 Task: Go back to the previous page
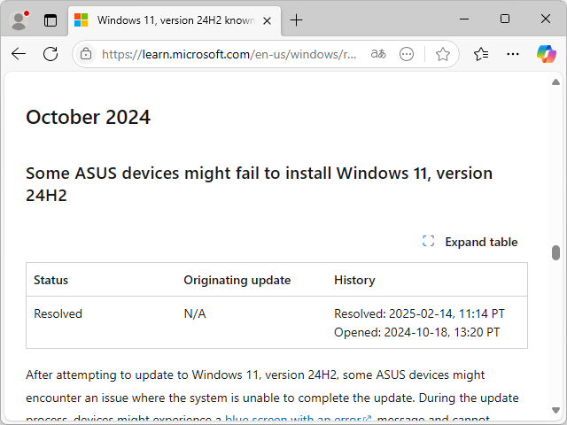click(19, 54)
